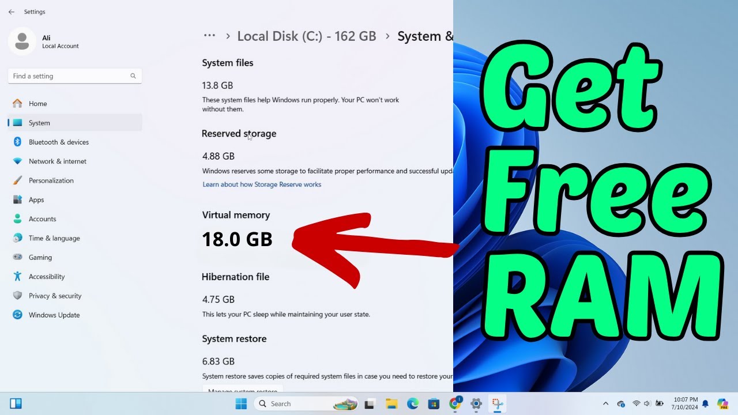Open Windows Update settings

(x=75, y=315)
